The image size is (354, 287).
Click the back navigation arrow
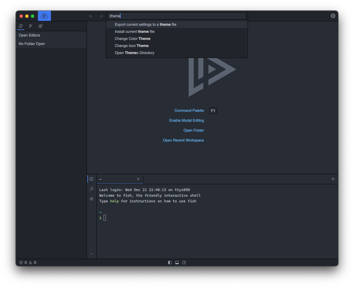point(91,16)
